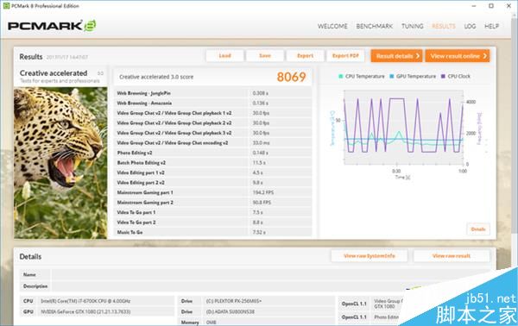
Task: Click the Description field in Details
Action: (271, 286)
